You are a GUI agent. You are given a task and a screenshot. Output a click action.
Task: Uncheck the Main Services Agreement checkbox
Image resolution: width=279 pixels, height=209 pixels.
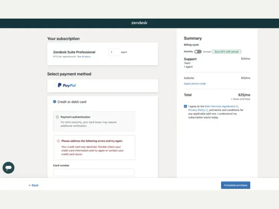[185, 106]
